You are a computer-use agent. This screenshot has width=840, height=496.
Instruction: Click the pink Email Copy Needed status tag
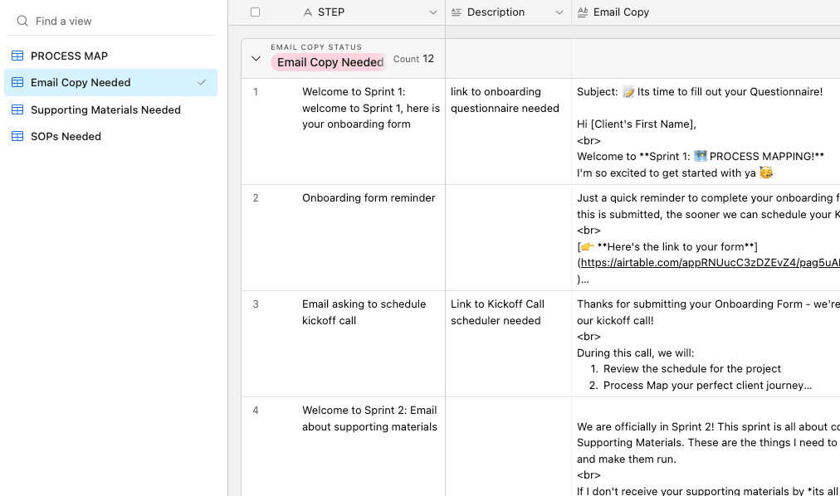pyautogui.click(x=329, y=62)
